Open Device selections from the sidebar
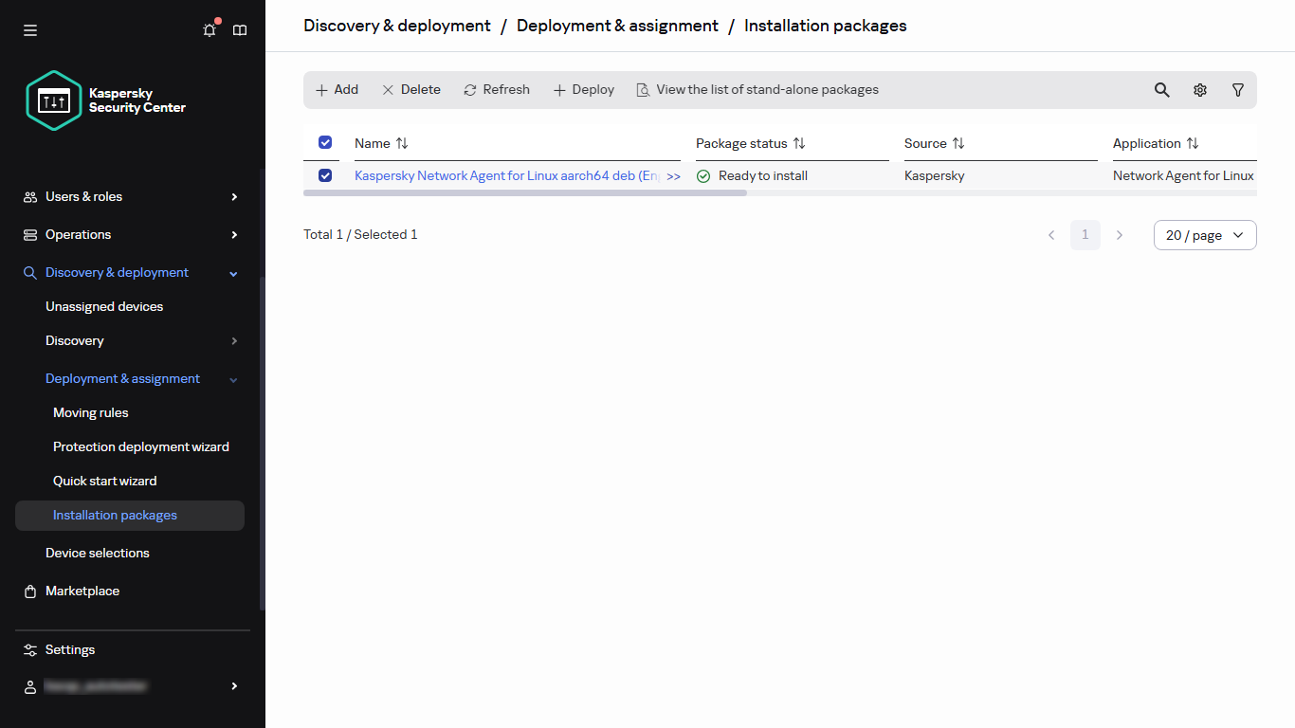Viewport: 1295px width, 728px height. 97,553
